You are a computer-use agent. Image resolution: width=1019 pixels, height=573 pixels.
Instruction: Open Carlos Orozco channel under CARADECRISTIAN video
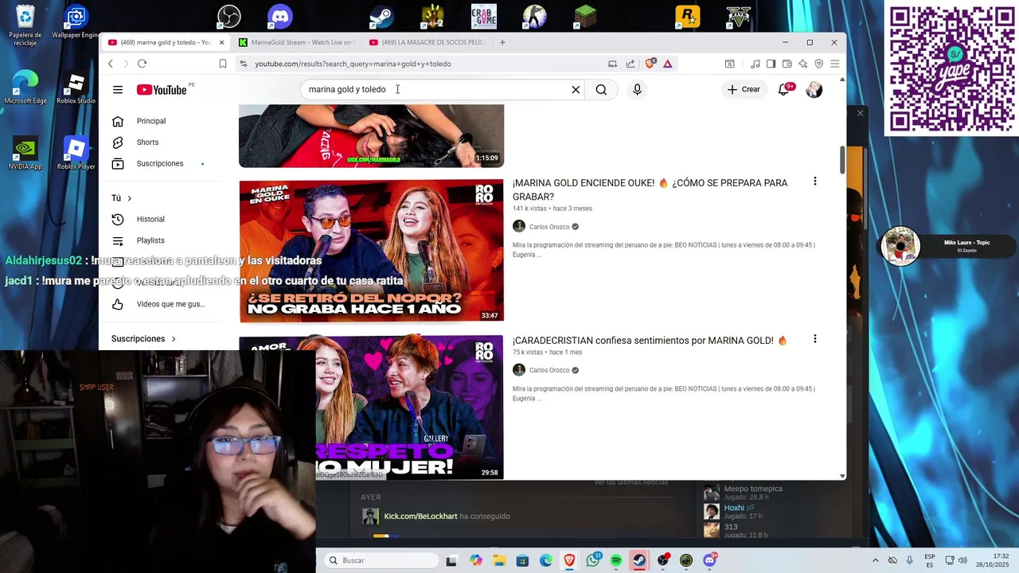pos(549,370)
